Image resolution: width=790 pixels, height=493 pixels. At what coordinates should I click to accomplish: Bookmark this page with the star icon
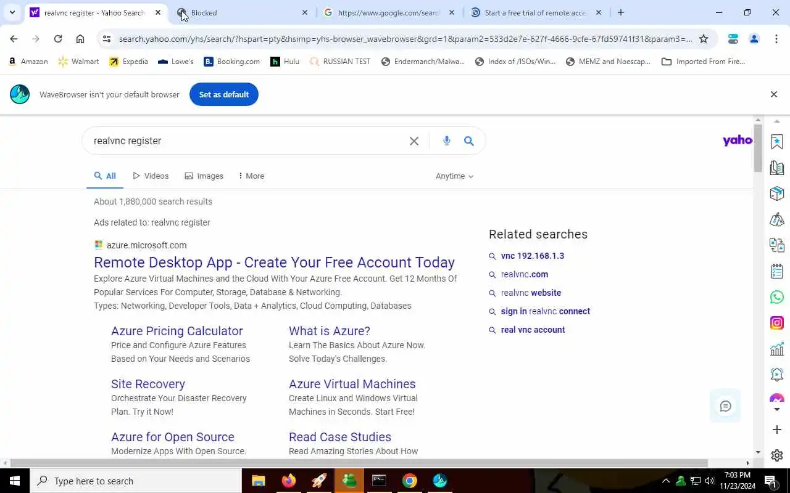coord(704,39)
